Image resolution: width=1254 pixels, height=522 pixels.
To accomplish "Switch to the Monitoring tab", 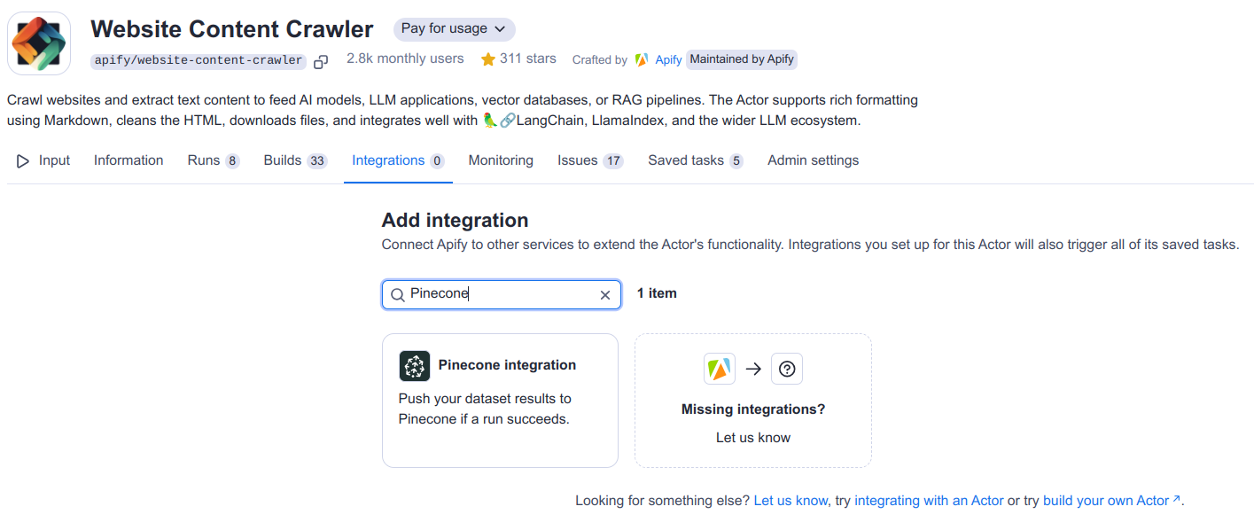I will [x=501, y=160].
